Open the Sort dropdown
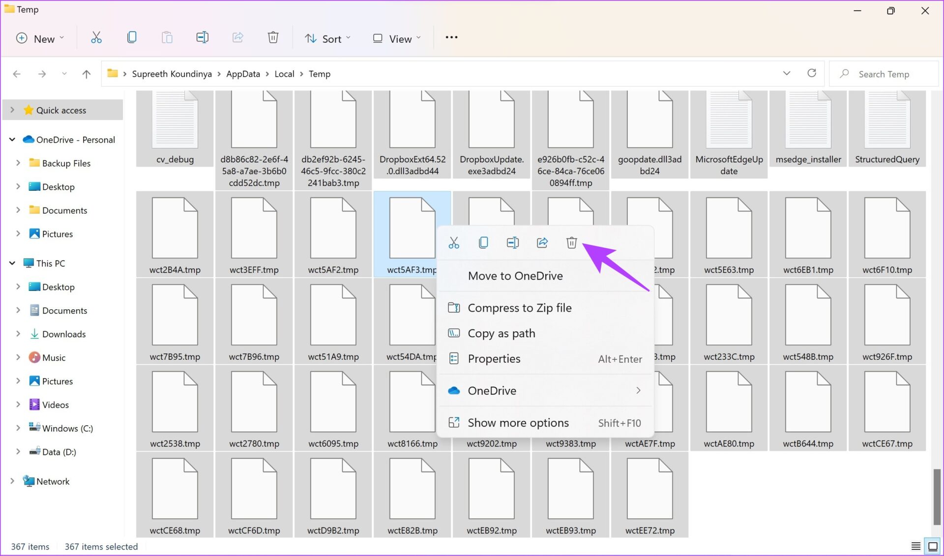 coord(327,38)
